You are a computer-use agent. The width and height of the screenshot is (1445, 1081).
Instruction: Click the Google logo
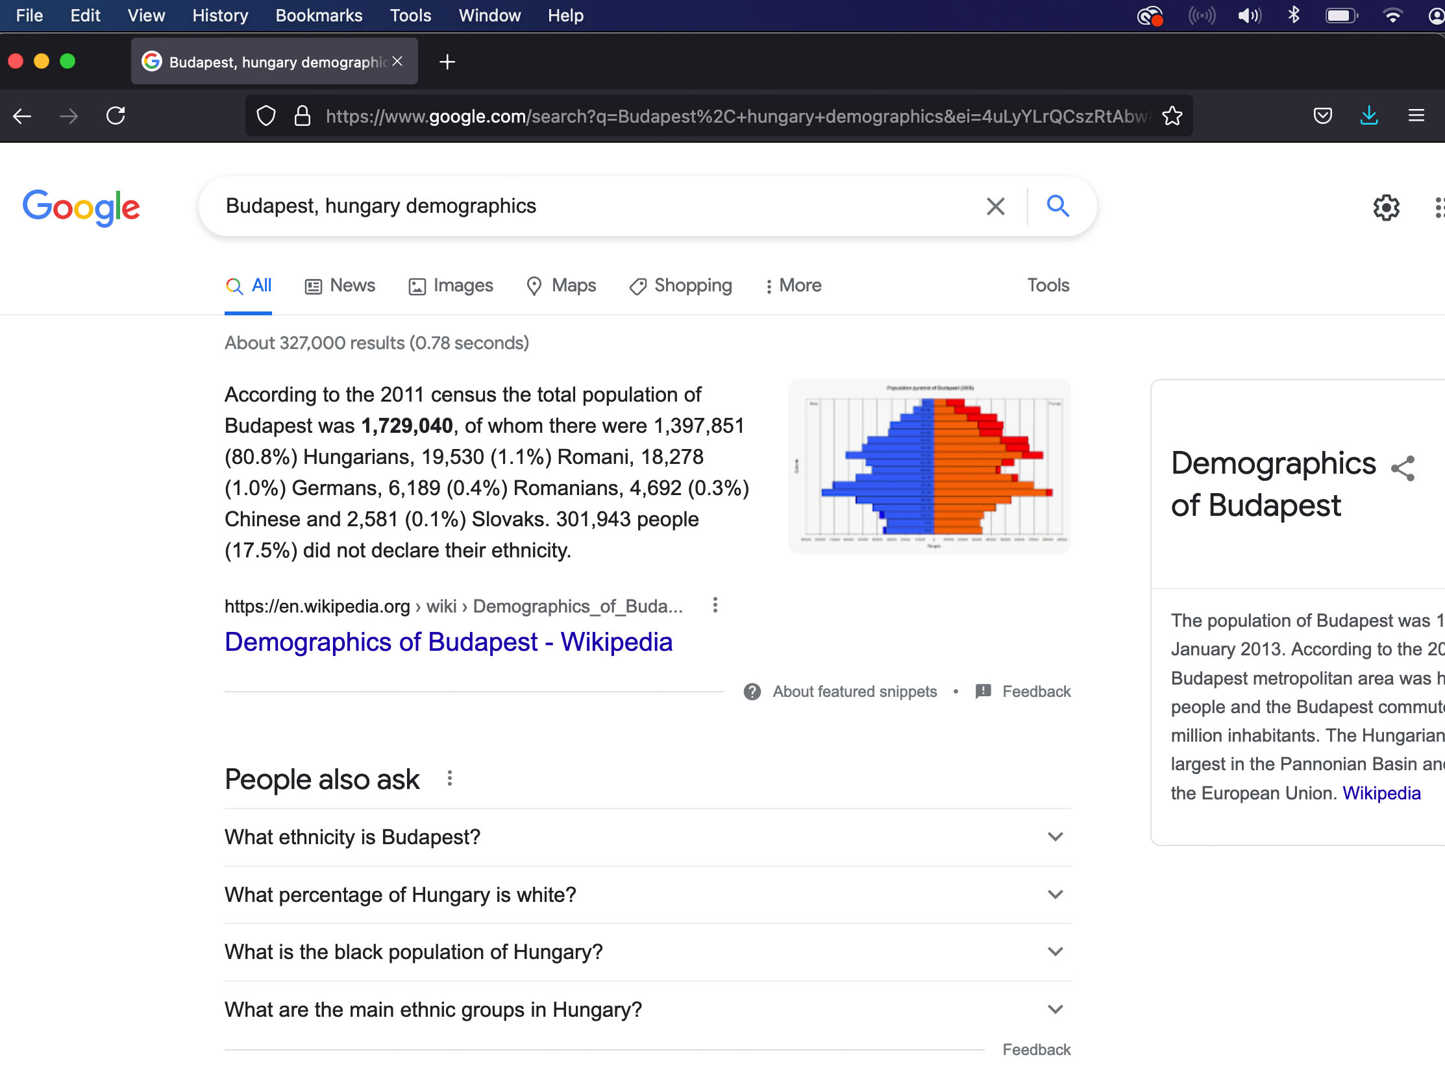point(81,208)
